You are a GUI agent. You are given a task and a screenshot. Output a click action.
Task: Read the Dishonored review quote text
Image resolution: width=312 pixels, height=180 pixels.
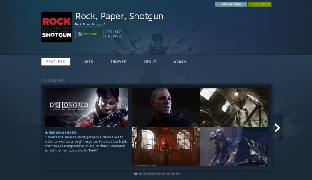coord(86,144)
